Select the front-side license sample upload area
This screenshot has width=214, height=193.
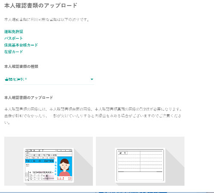coord(48,161)
